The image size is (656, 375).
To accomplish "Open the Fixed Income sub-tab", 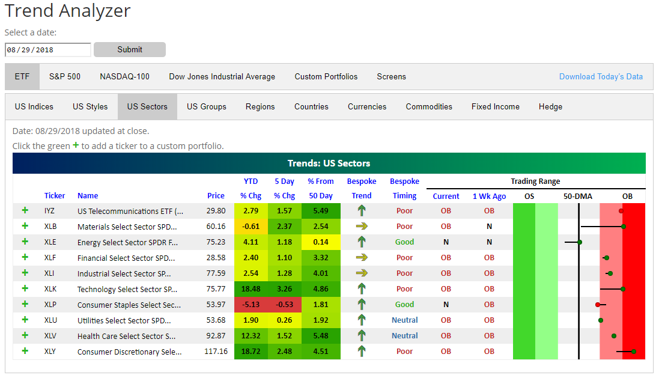I will [495, 106].
